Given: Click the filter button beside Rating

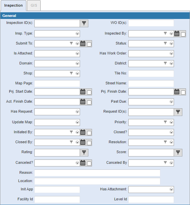Looking at the screenshot, I should tap(84, 153).
